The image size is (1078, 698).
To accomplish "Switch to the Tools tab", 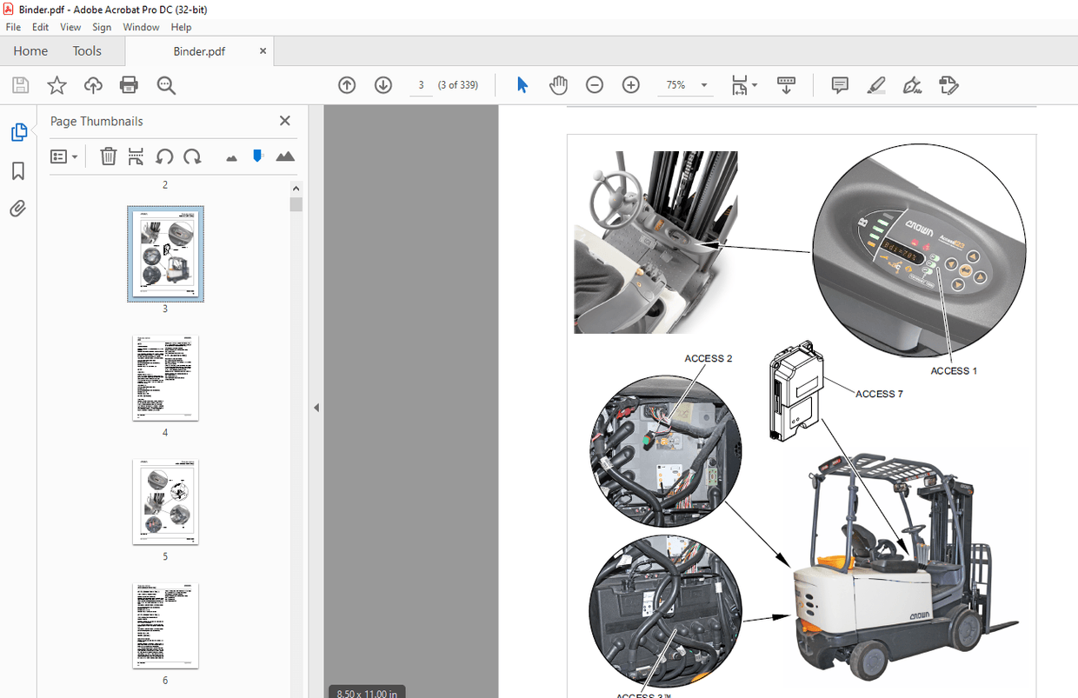I will (x=86, y=50).
